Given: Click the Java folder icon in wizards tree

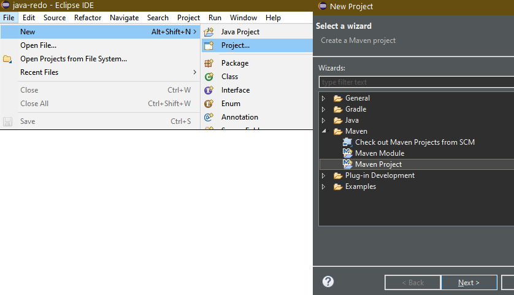Looking at the screenshot, I should (338, 121).
